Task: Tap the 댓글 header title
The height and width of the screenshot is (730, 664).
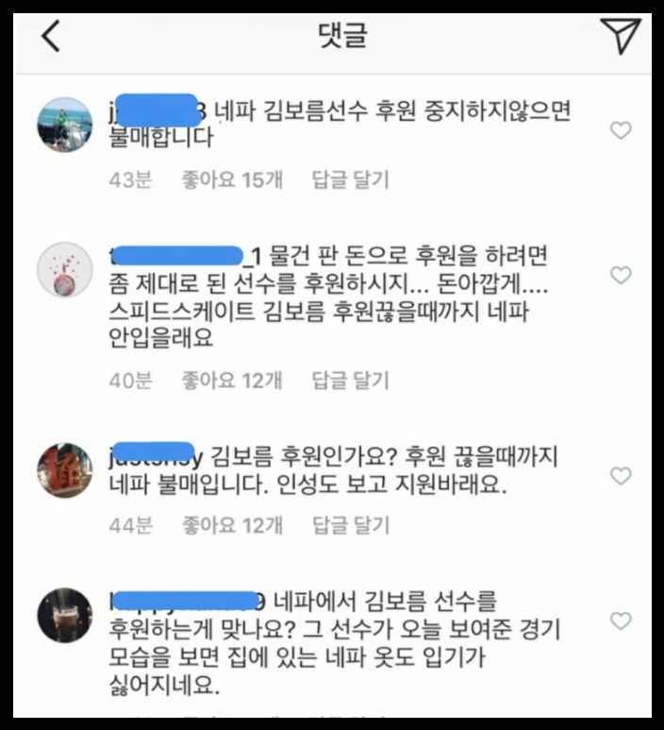Action: click(x=342, y=35)
